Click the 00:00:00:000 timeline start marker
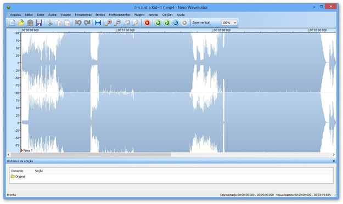 pos(30,30)
